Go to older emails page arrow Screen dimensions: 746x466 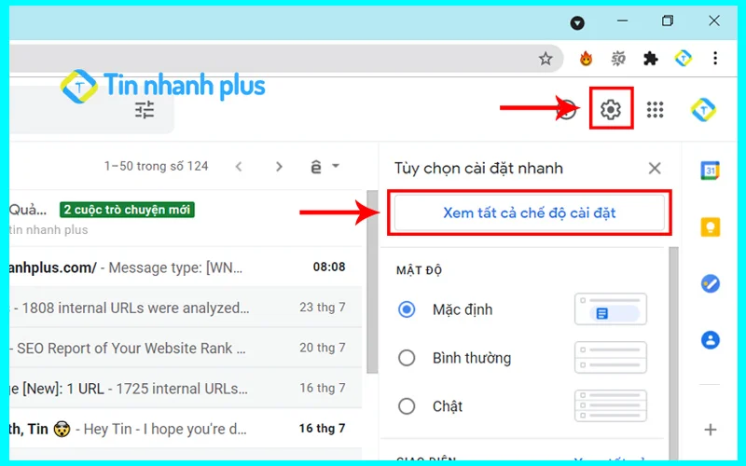(x=279, y=167)
